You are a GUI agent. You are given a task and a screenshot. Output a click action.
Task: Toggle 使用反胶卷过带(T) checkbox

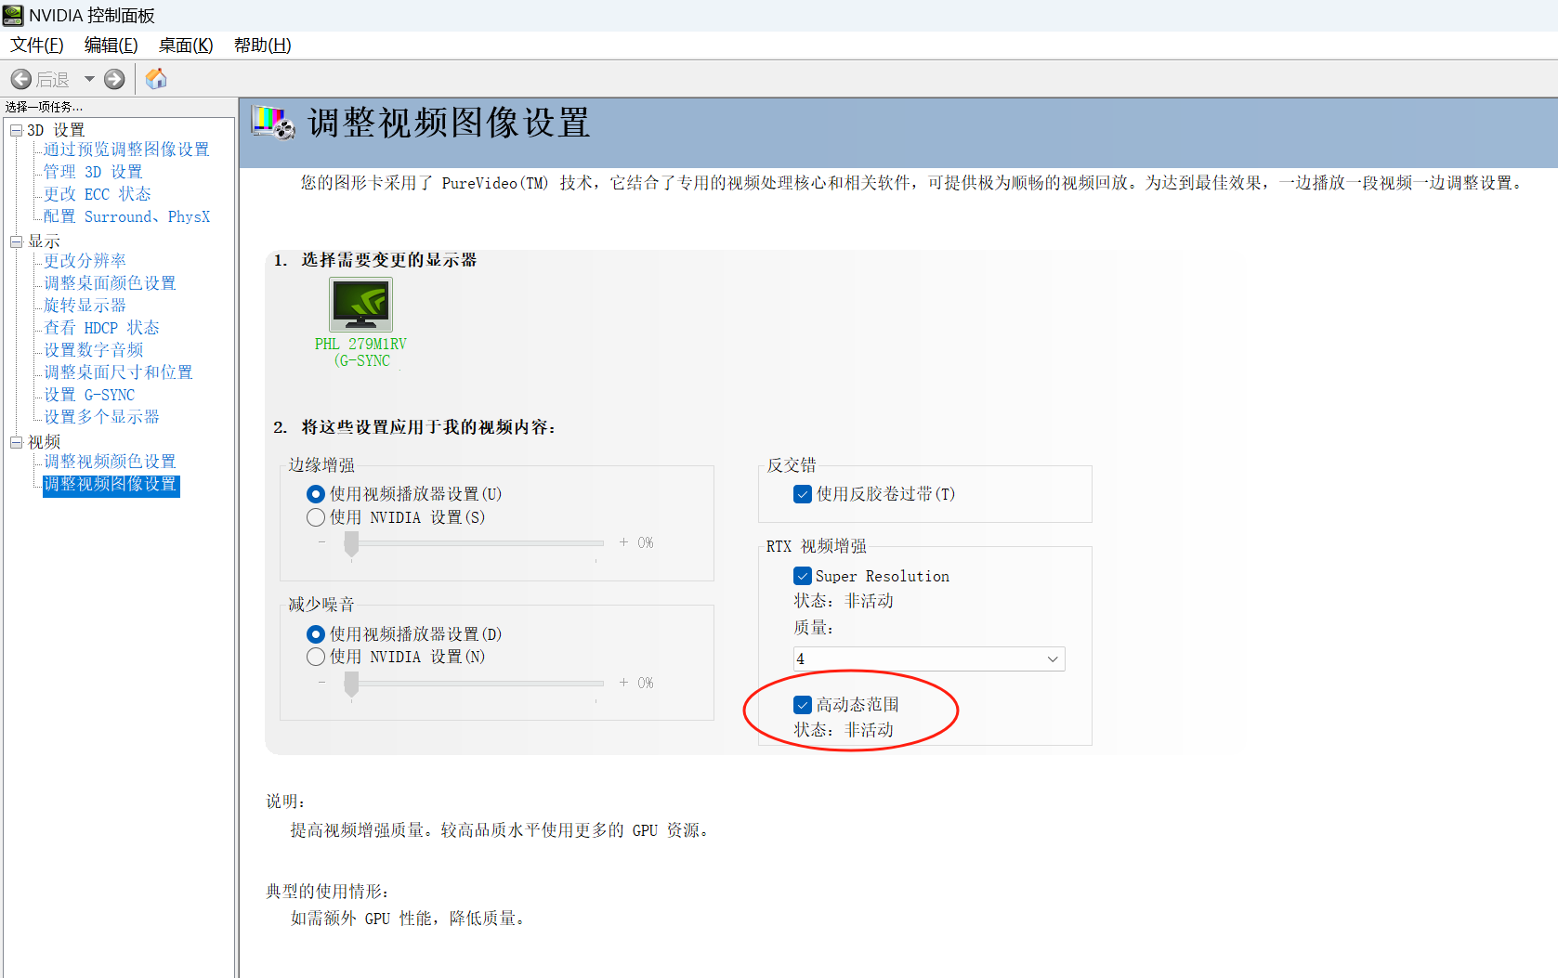(803, 494)
